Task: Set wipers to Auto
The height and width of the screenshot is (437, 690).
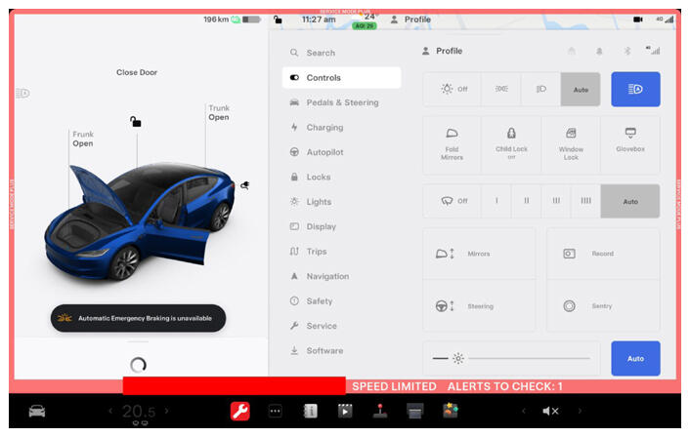Action: point(630,201)
